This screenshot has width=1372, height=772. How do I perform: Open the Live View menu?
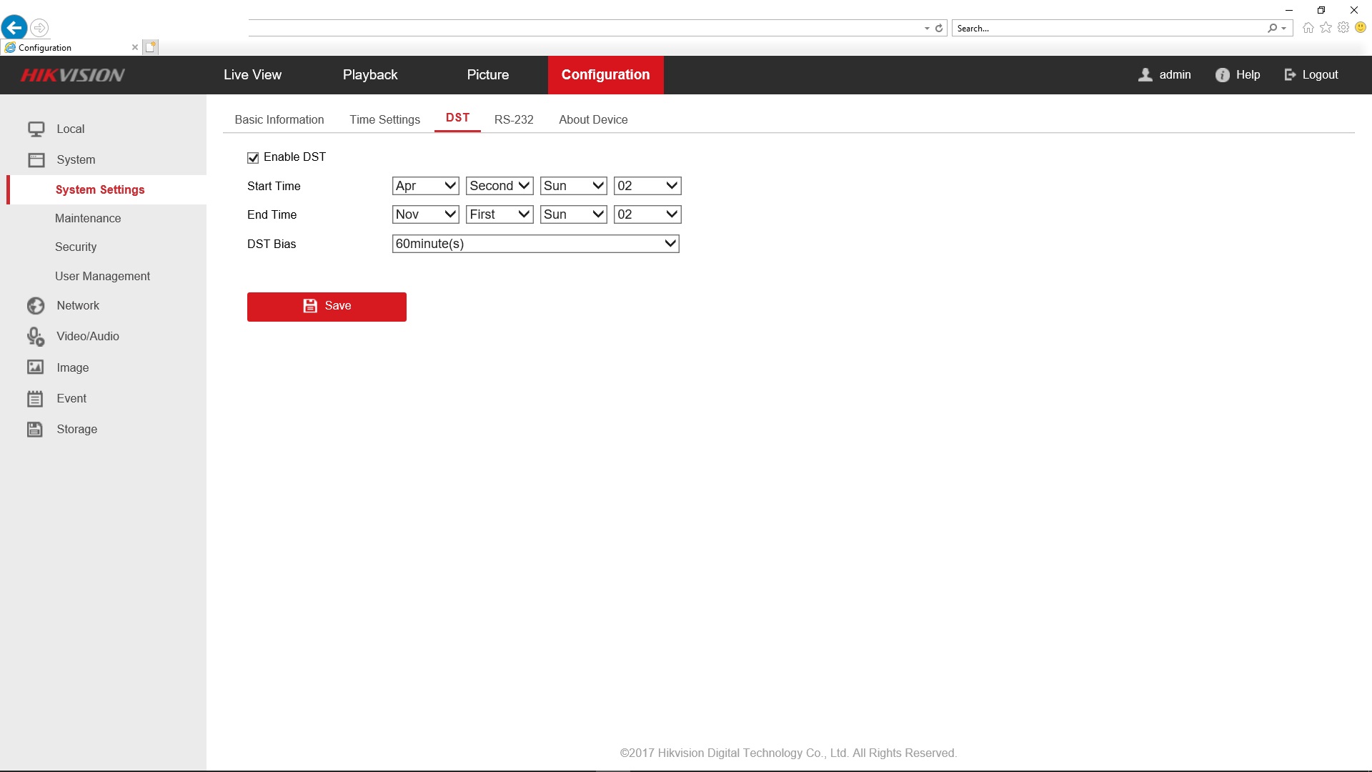252,75
